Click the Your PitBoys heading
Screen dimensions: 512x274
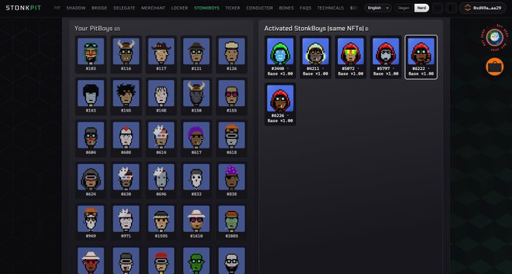click(97, 29)
